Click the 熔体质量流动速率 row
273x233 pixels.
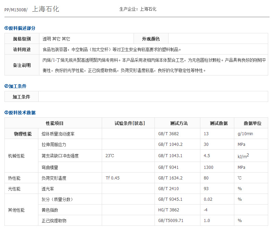point(136,134)
